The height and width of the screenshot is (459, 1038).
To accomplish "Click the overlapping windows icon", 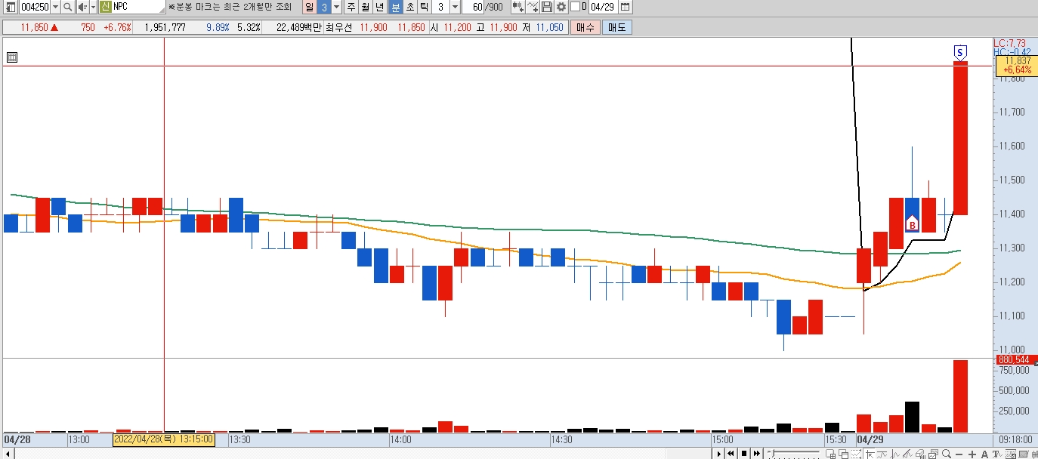I will (x=844, y=454).
